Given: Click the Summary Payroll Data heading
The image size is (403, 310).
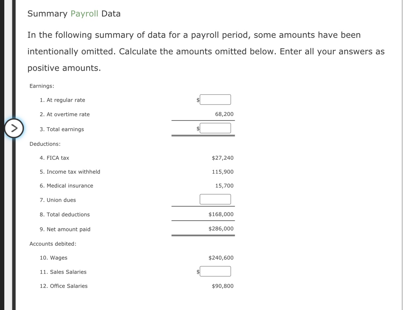Looking at the screenshot, I should [x=74, y=14].
